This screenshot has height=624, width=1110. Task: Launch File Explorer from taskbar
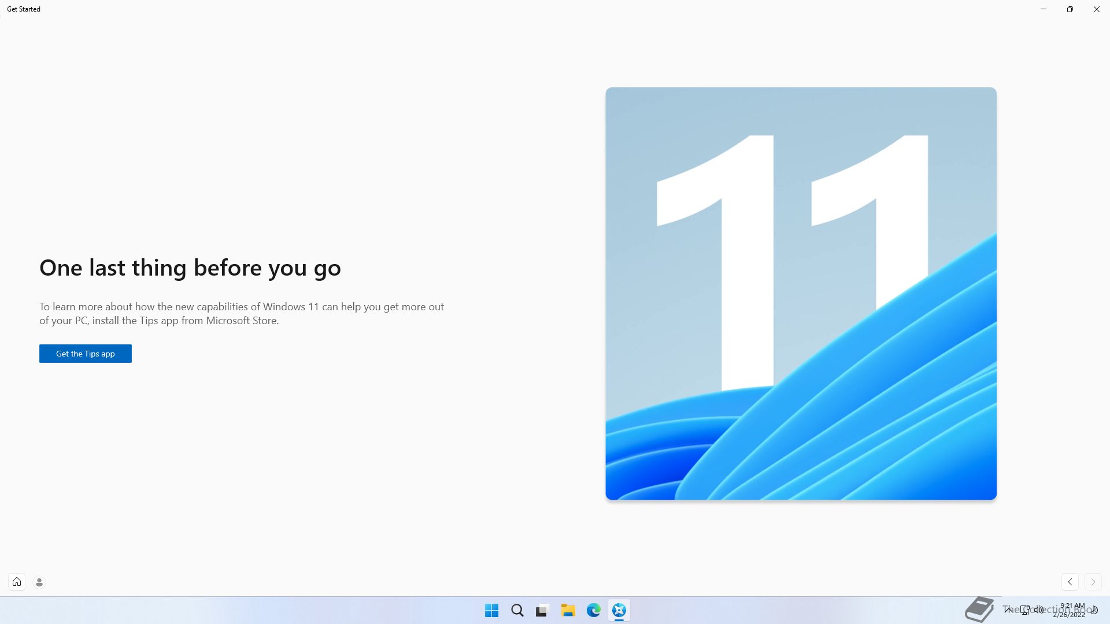568,610
